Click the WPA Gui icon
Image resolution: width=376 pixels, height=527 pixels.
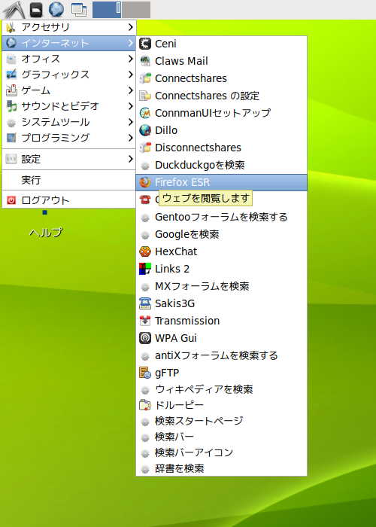tap(145, 338)
